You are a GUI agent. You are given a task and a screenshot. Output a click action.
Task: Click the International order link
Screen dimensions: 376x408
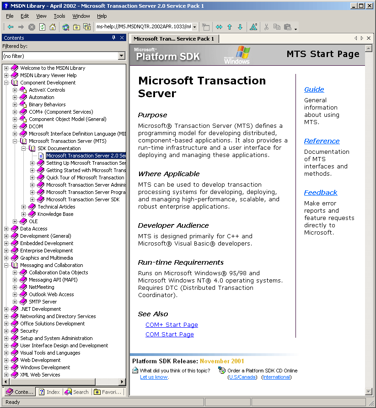pos(276,377)
